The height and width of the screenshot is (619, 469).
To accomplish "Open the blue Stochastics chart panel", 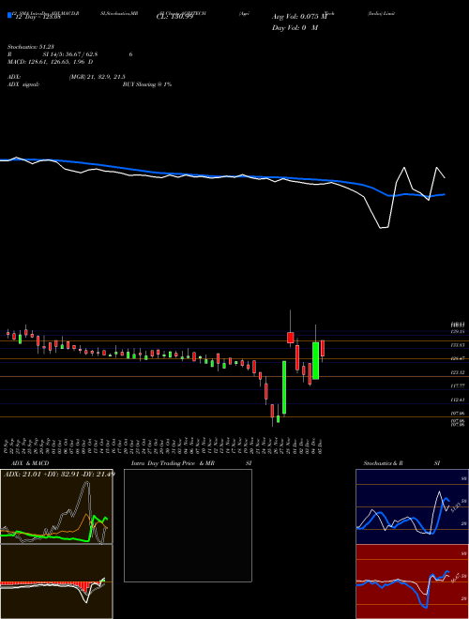I will tap(412, 506).
